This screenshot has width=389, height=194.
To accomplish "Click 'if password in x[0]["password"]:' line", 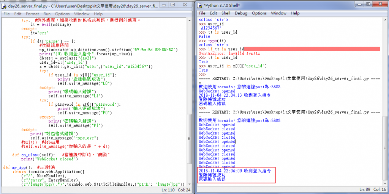I will tap(84, 105).
